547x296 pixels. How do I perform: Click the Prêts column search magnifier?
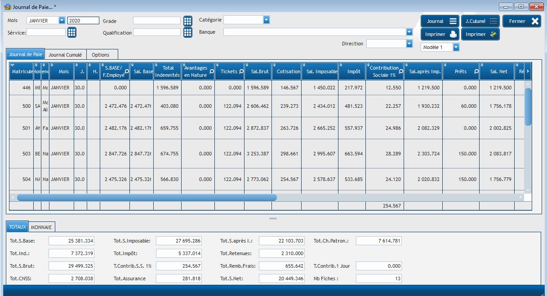tap(476, 72)
